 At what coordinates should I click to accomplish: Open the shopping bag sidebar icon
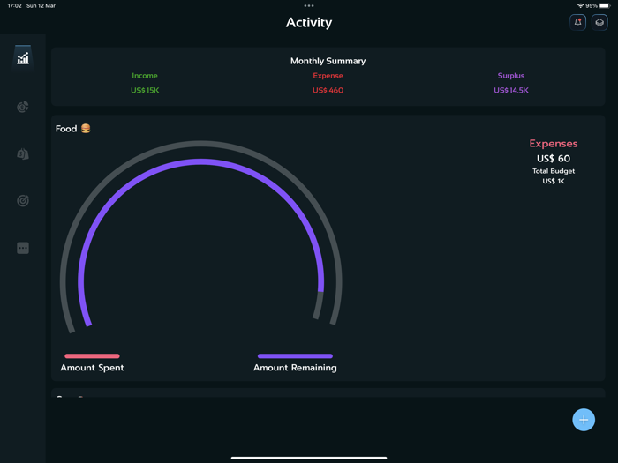(23, 153)
